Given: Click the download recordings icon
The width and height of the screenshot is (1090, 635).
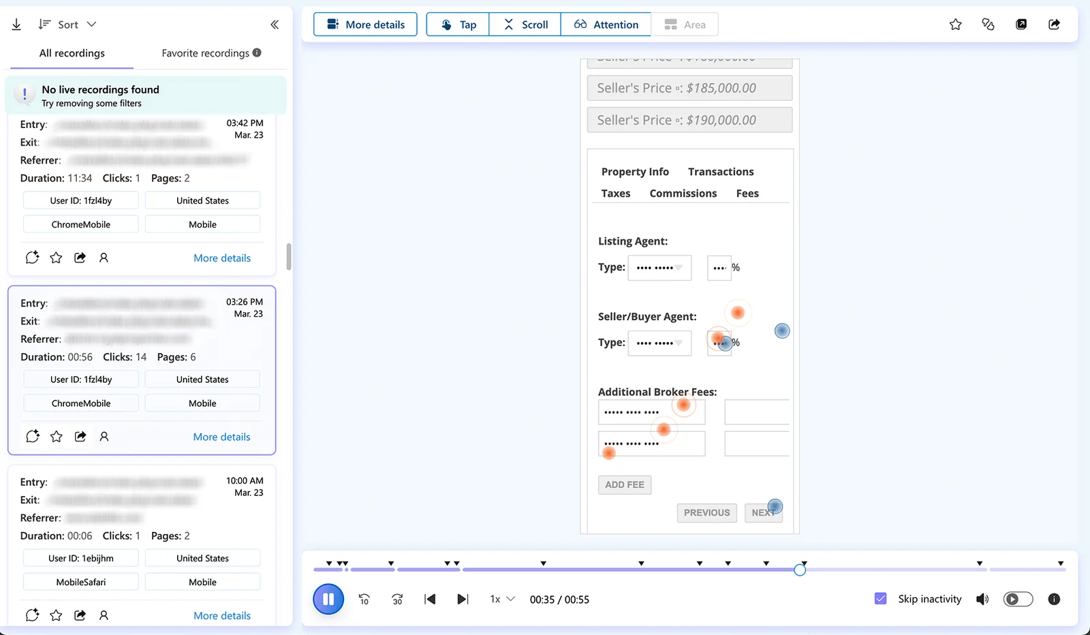Looking at the screenshot, I should click(x=16, y=25).
